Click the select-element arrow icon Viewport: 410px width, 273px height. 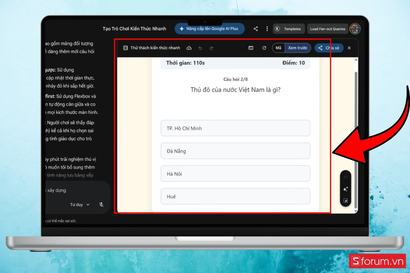(345, 201)
